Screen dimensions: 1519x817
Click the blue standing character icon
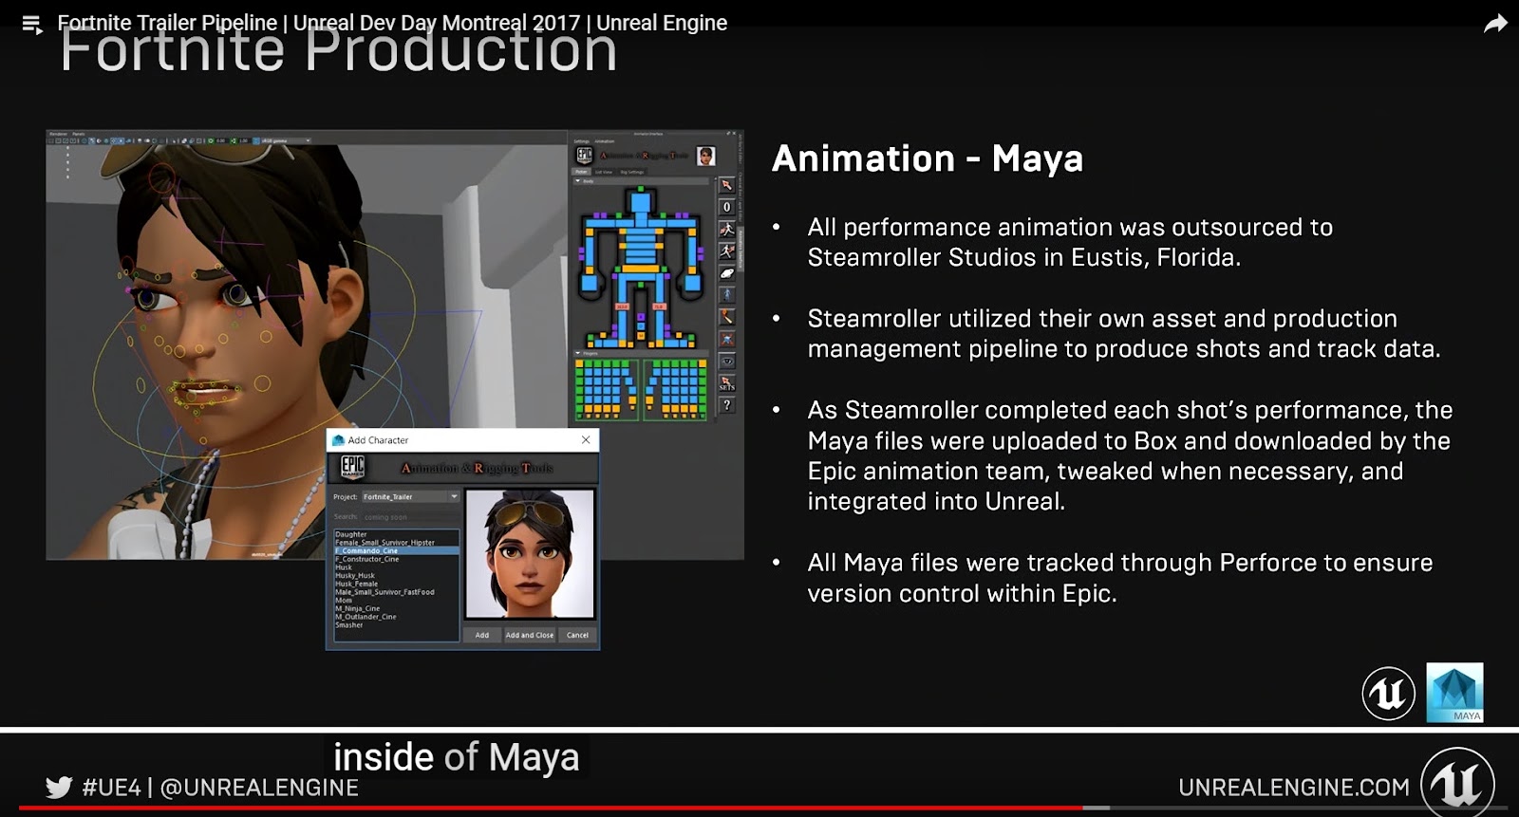(x=727, y=295)
